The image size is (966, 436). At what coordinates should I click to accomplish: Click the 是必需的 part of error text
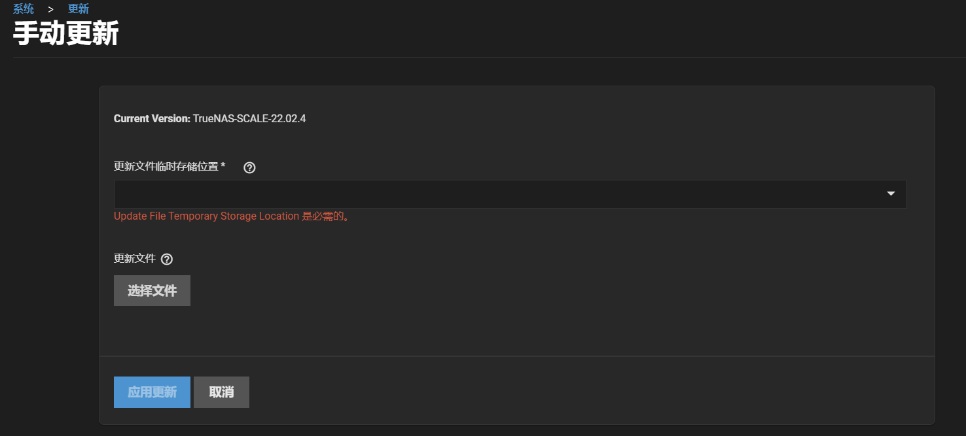(325, 216)
